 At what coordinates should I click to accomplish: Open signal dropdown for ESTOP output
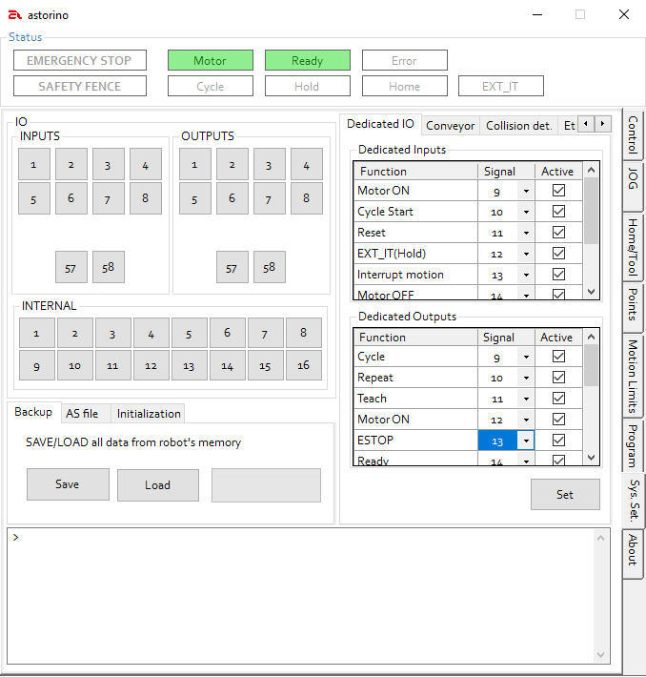point(526,441)
